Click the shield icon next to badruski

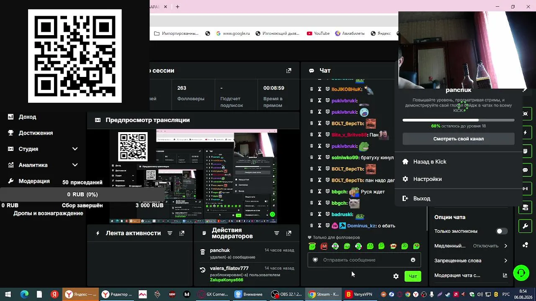[x=327, y=214]
